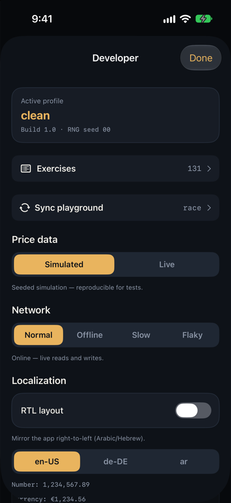Tap the Done button

tap(201, 58)
